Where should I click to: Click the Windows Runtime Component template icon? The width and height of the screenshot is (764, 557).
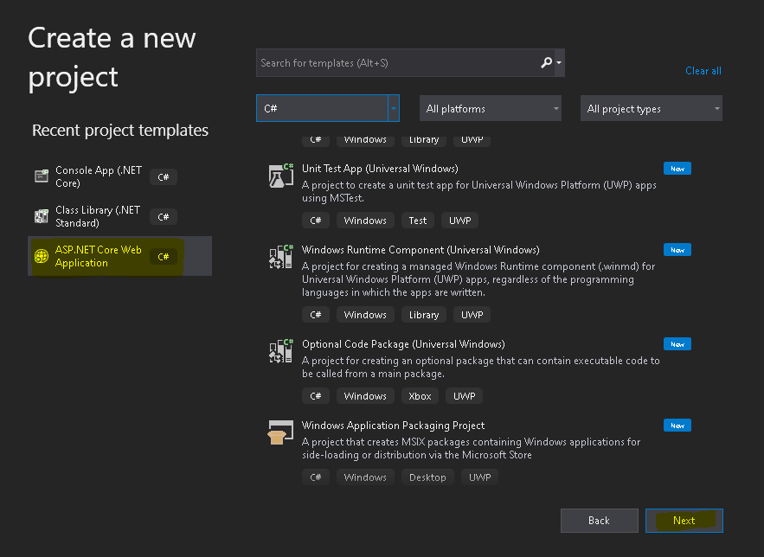(x=281, y=257)
